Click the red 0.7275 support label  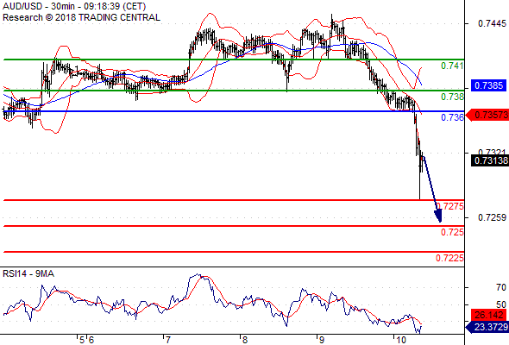(x=450, y=206)
